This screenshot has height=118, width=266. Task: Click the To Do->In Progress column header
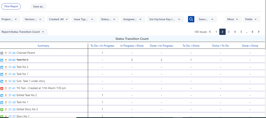(x=102, y=46)
